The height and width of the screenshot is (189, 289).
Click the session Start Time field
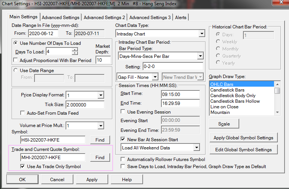tap(180, 94)
